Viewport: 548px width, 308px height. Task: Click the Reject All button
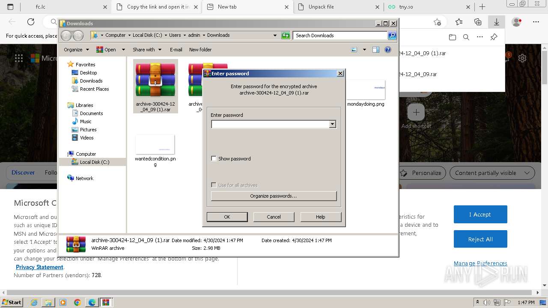tap(480, 239)
